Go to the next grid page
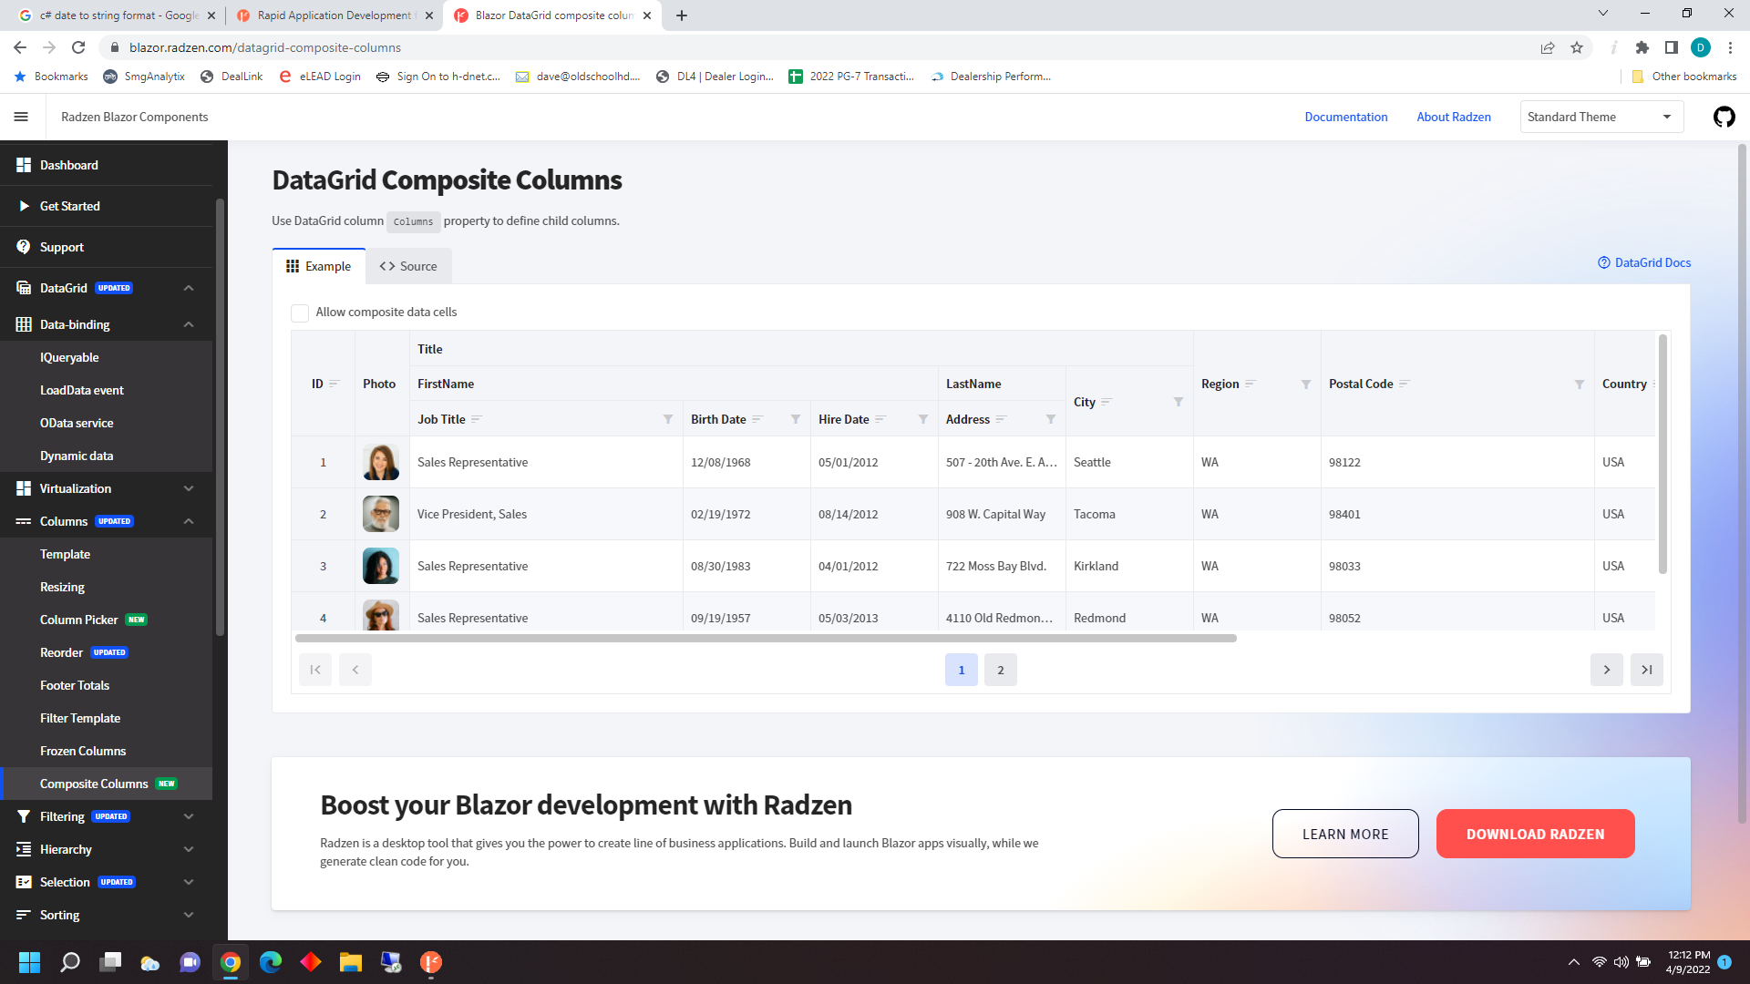The height and width of the screenshot is (984, 1750). (1607, 670)
